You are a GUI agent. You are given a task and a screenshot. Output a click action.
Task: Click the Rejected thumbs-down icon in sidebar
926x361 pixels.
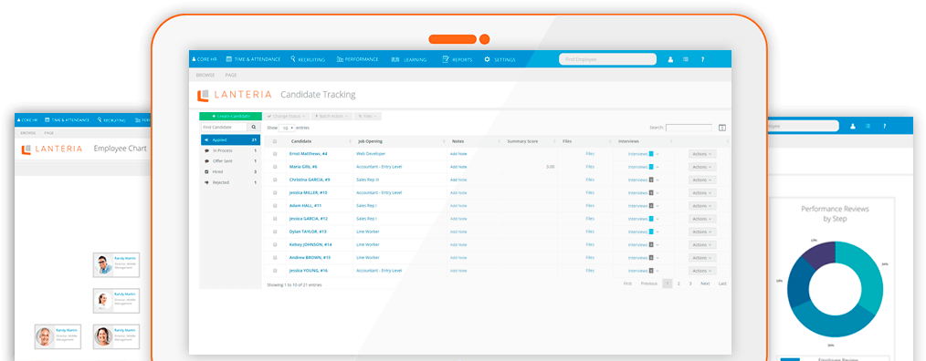pyautogui.click(x=206, y=182)
